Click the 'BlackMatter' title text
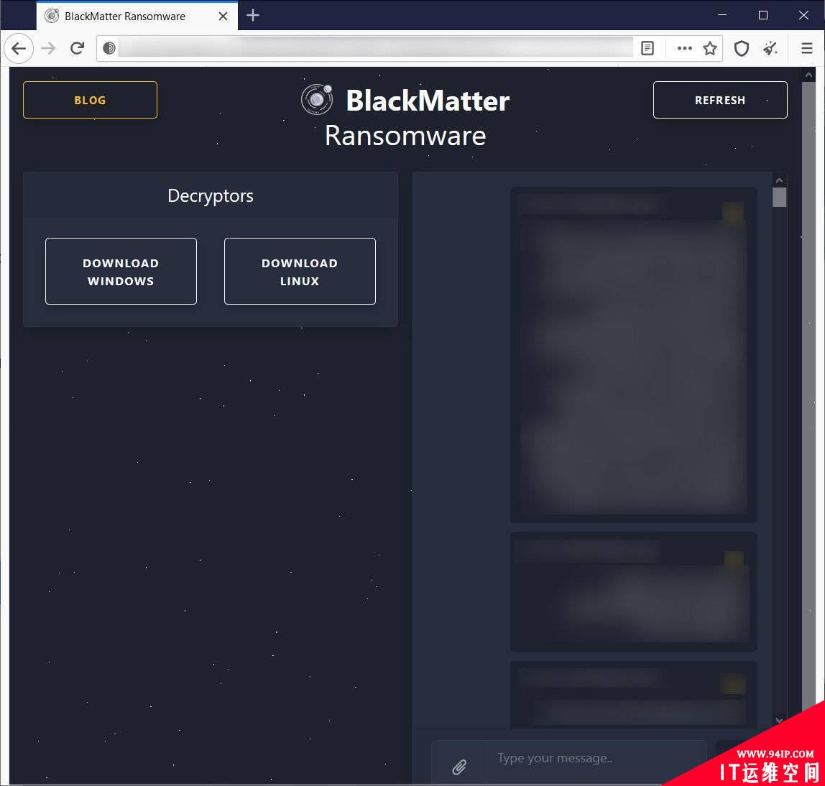 pyautogui.click(x=428, y=101)
